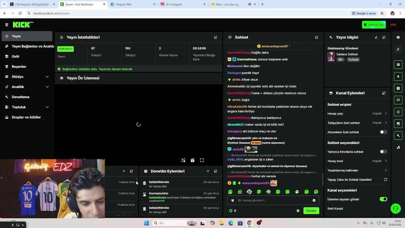
Task: Expand the Yayın bilgisi panel
Action: point(384,37)
